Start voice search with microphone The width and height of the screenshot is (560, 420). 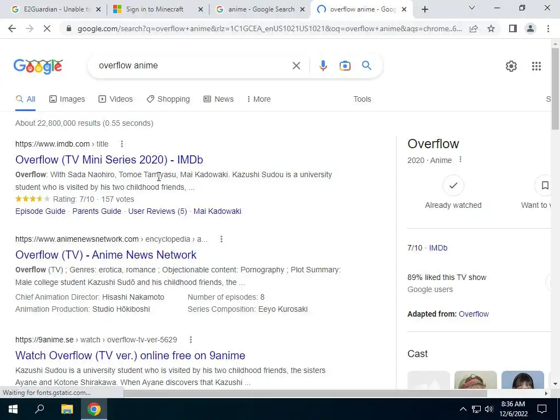coord(323,66)
